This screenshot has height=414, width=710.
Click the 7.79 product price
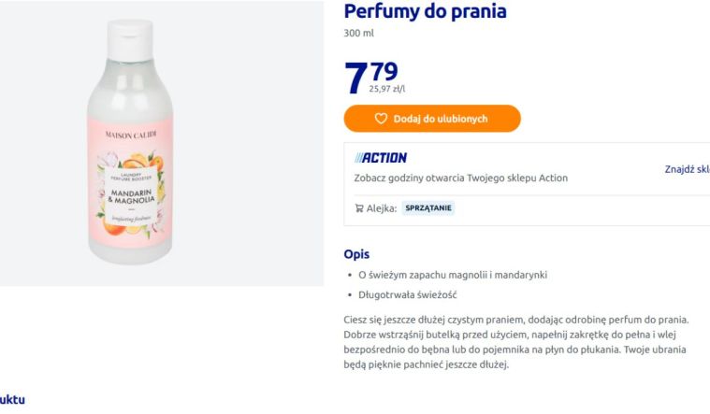pos(370,77)
